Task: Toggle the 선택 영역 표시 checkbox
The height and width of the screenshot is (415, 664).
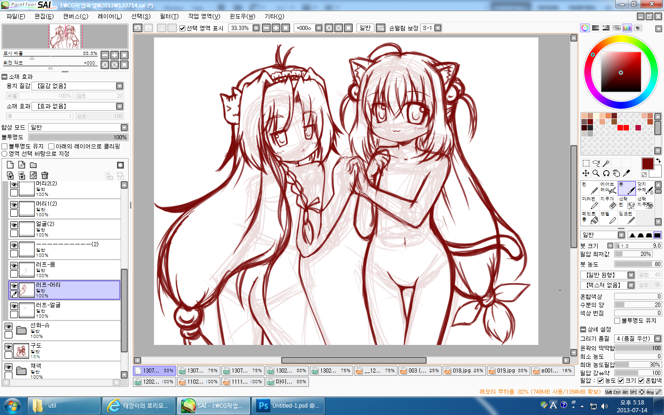Action: pos(182,28)
